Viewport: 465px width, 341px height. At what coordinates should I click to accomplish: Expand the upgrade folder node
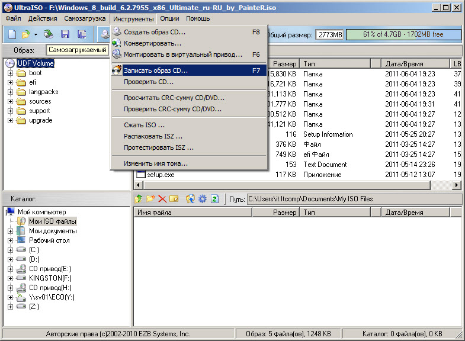11,120
